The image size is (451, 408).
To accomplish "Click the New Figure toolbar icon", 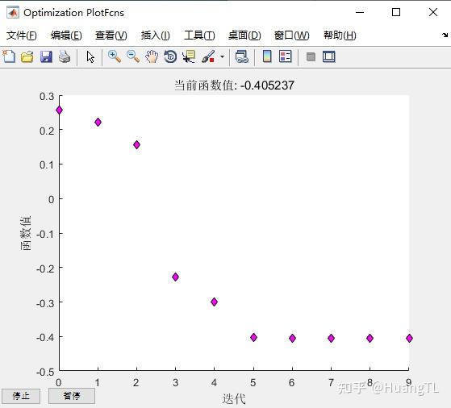I will (x=9, y=56).
